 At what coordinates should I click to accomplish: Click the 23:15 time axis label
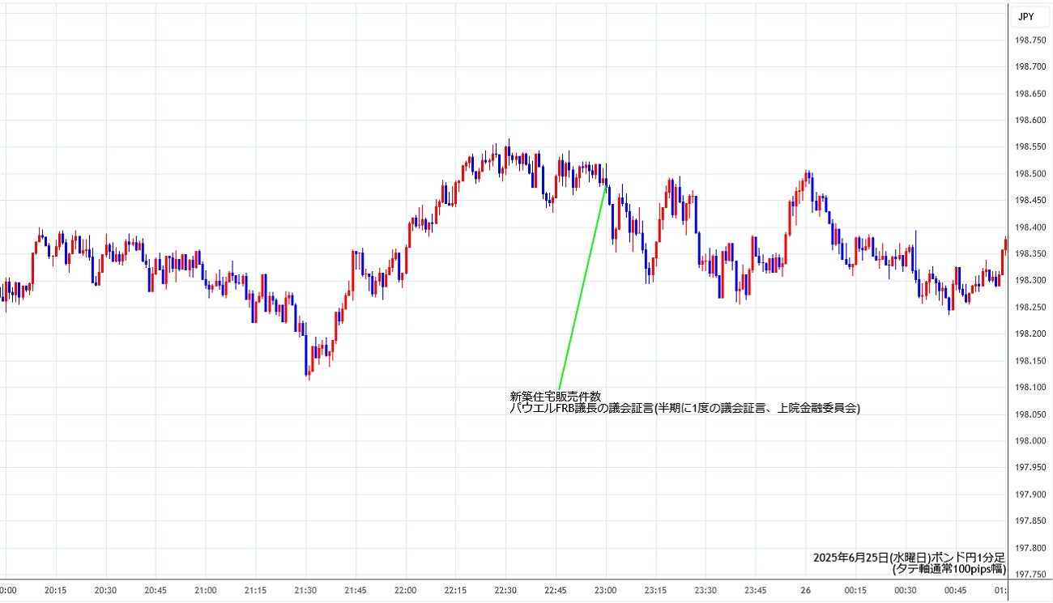click(x=656, y=591)
